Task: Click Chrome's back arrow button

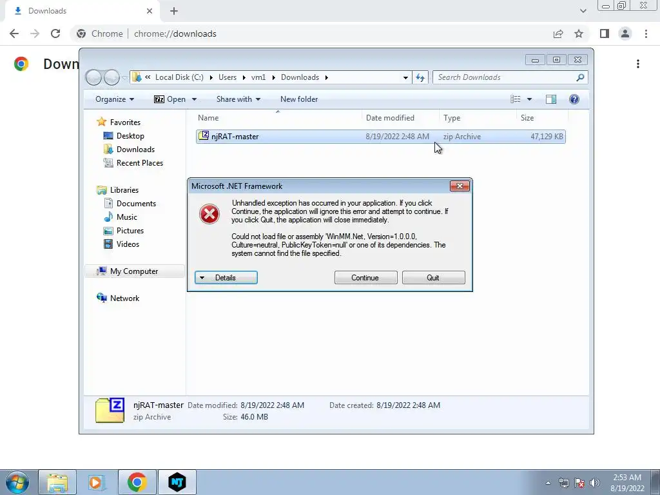Action: point(14,34)
